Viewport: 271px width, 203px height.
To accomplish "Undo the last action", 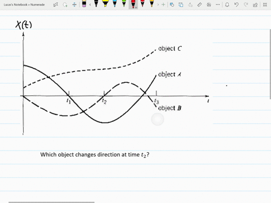I will (x=237, y=5).
